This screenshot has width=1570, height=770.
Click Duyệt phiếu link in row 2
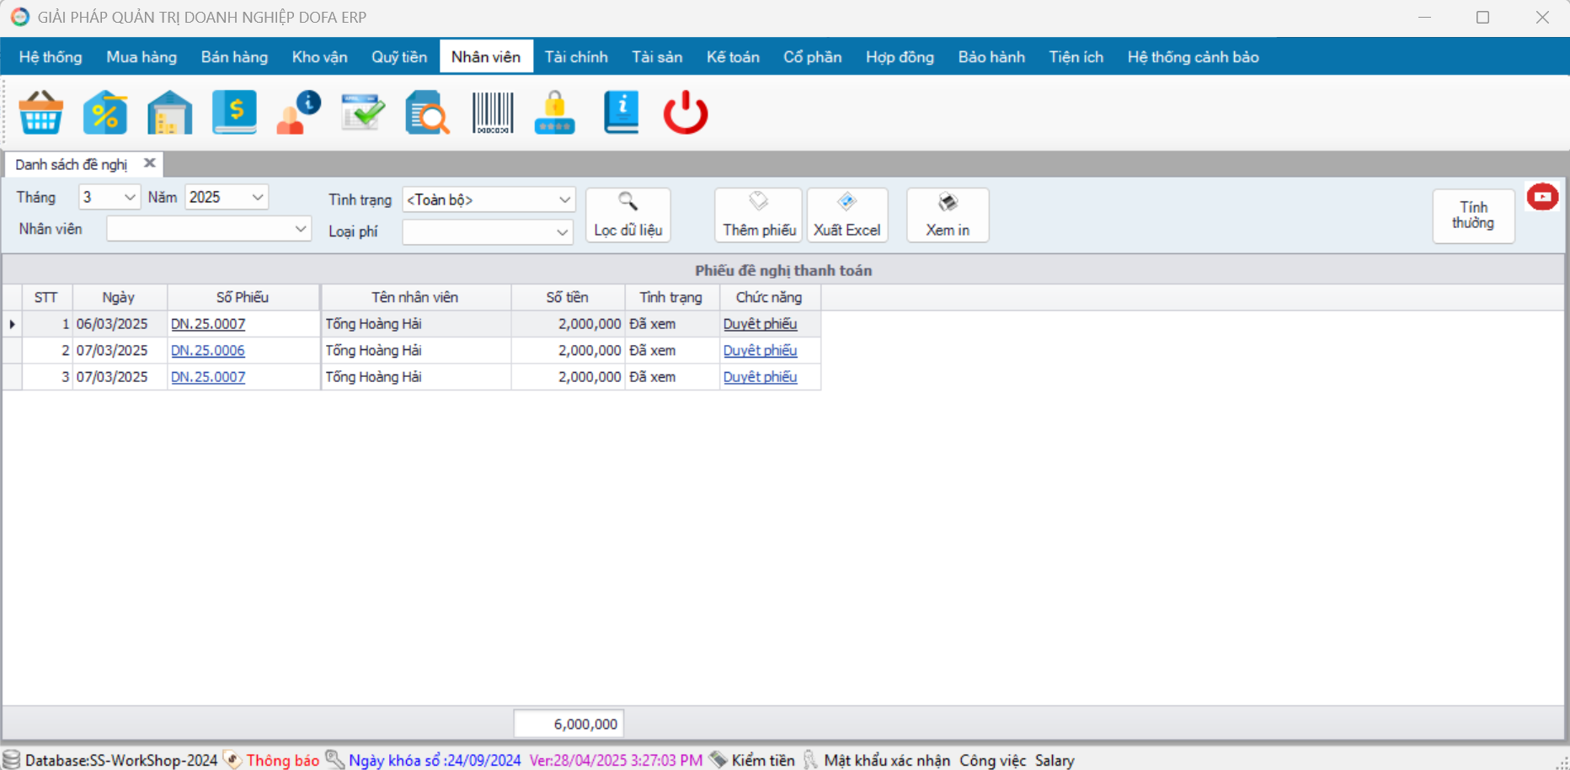pyautogui.click(x=760, y=350)
